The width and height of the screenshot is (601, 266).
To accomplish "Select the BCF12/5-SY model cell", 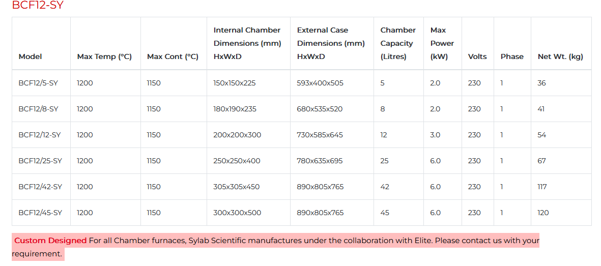I will (38, 83).
